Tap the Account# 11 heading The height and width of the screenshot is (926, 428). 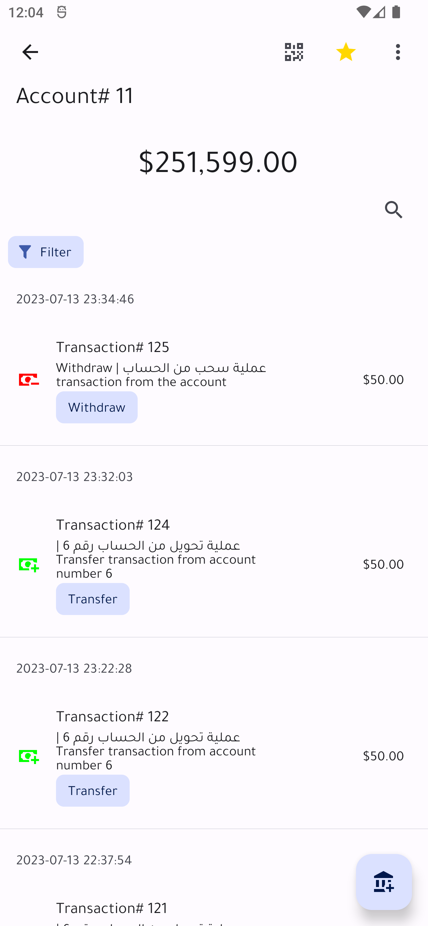click(x=75, y=96)
